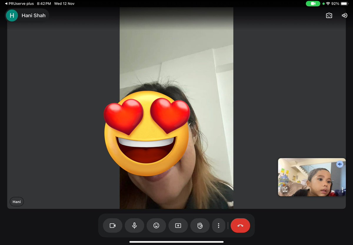The width and height of the screenshot is (353, 245).
Task: Tap the battery indicator in status bar
Action: pyautogui.click(x=344, y=4)
